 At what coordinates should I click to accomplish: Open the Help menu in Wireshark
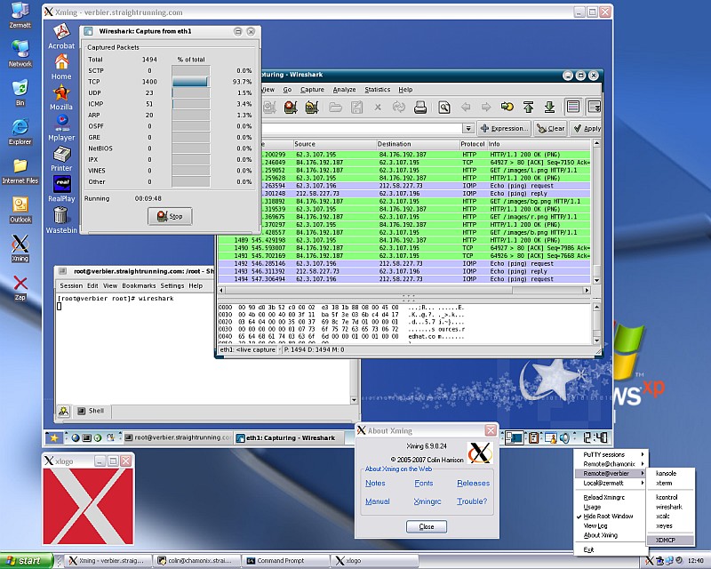pyautogui.click(x=405, y=90)
